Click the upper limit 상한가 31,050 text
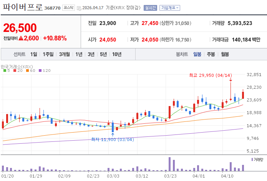The width and height of the screenshot is (267, 181). click(176, 23)
